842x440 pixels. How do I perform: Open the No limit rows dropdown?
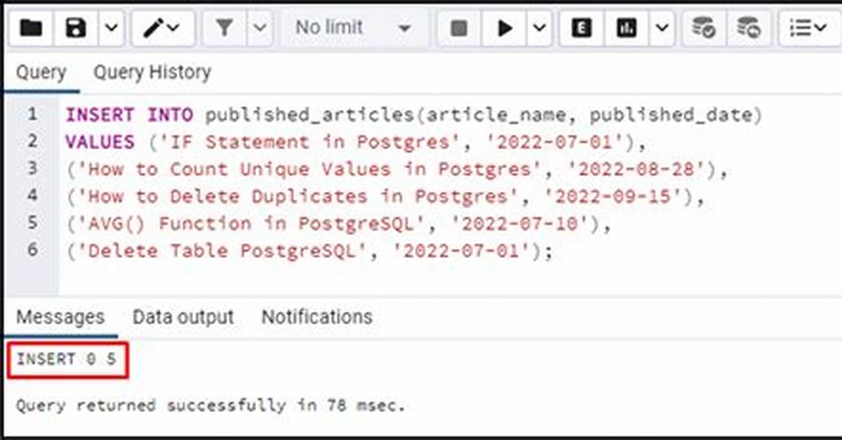coord(354,28)
